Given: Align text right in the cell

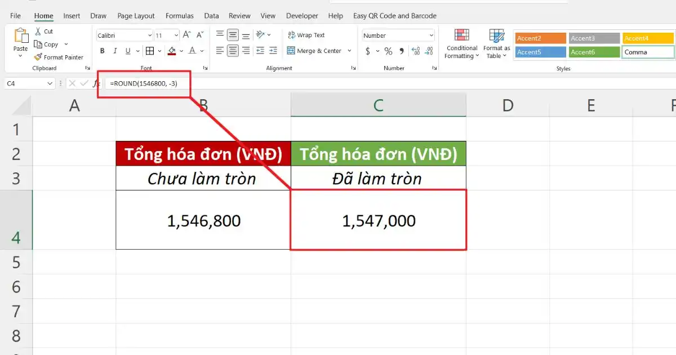Looking at the screenshot, I should pos(246,51).
